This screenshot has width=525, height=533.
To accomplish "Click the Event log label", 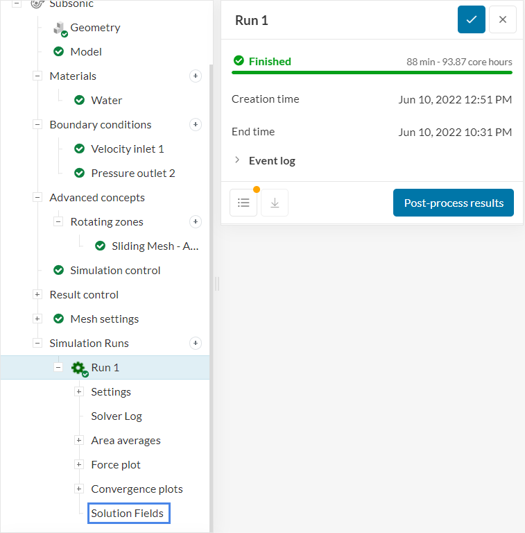I will (272, 161).
